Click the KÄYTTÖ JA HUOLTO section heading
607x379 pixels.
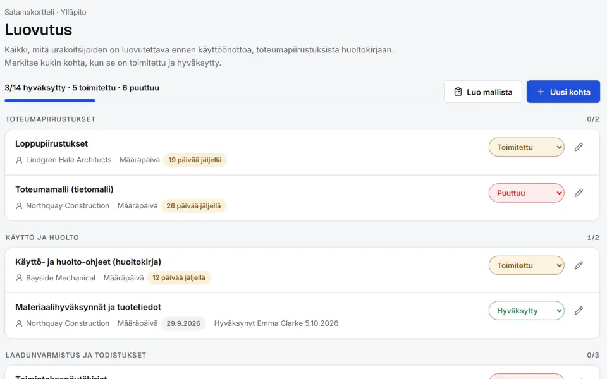(42, 238)
